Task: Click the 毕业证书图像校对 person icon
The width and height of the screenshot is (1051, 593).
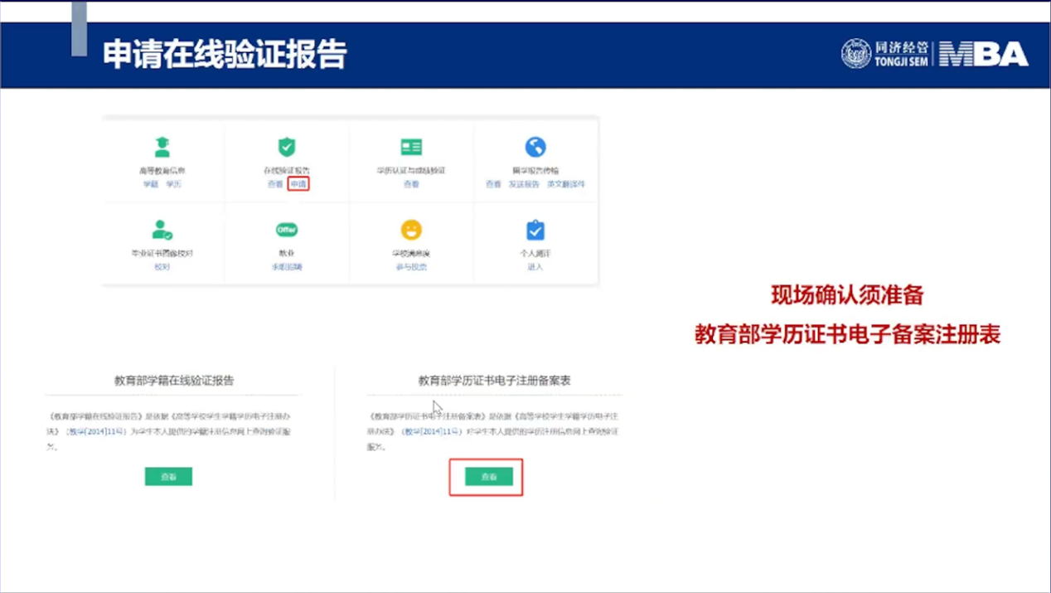Action: click(x=162, y=230)
